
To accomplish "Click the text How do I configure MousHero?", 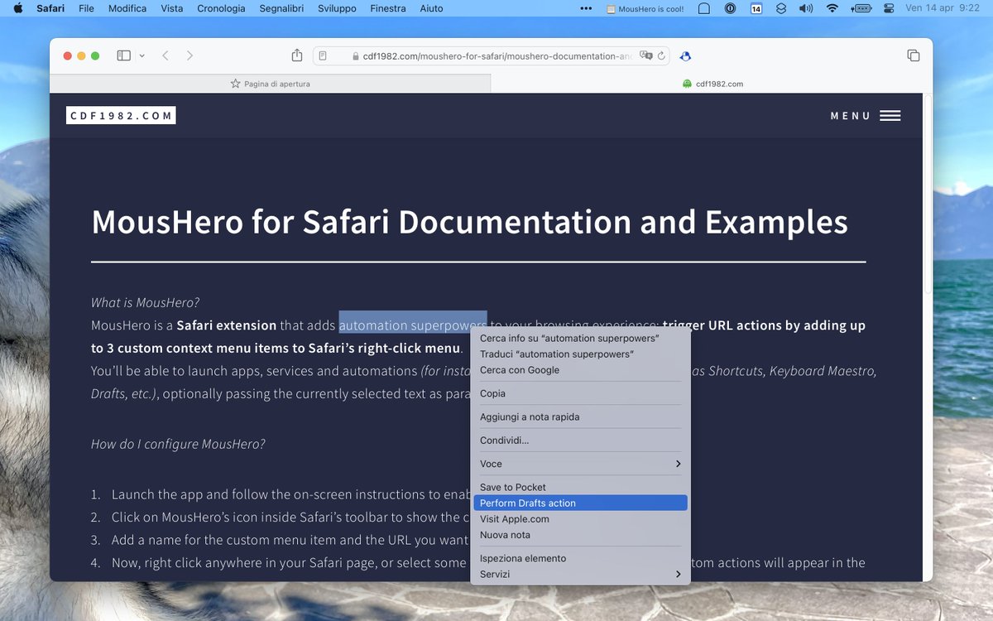I will tap(178, 444).
